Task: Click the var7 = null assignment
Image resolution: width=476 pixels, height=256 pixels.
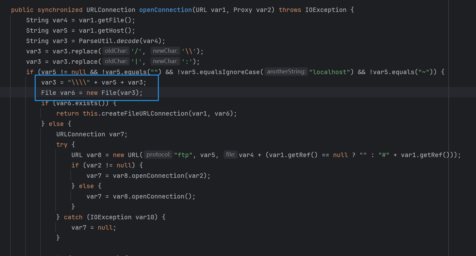Action: tap(93, 227)
